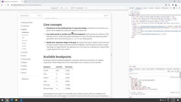The height and width of the screenshot is (102, 181).
Task: Bookmark this page with the star icon
Action: point(169,5)
